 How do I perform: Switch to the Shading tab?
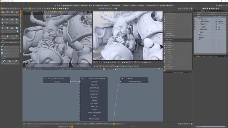pos(203,11)
